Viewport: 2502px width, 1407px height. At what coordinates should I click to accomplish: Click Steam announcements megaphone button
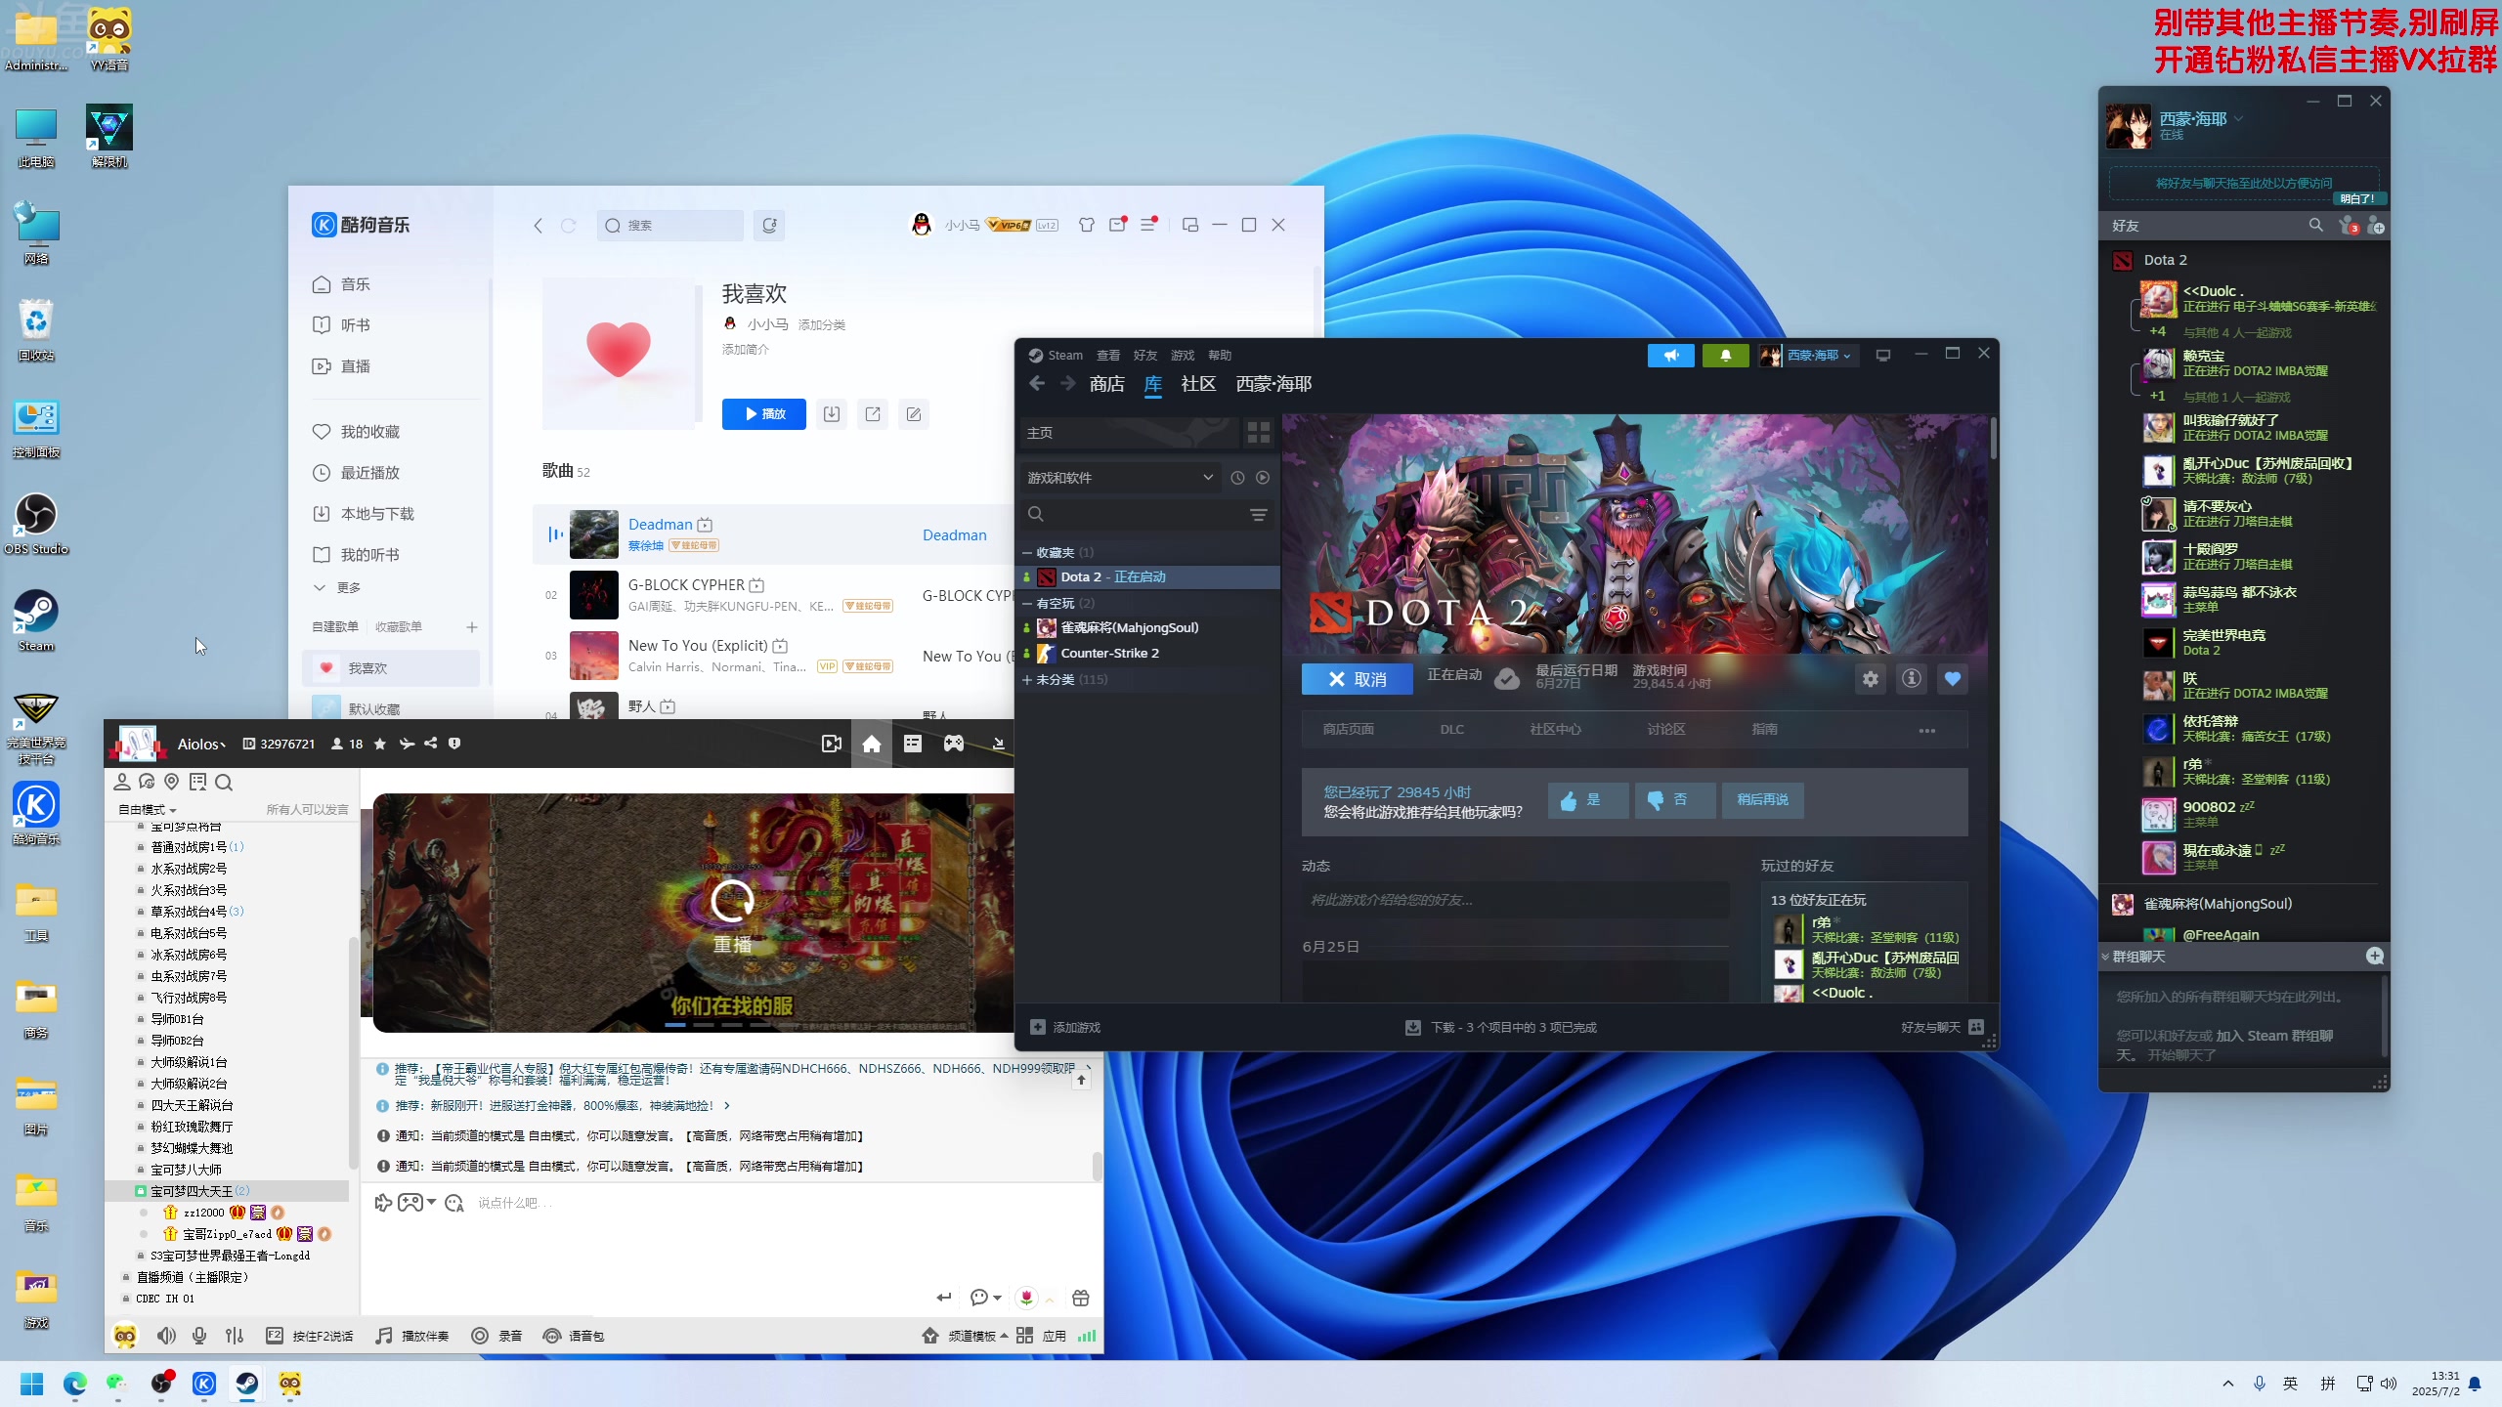(x=1670, y=356)
